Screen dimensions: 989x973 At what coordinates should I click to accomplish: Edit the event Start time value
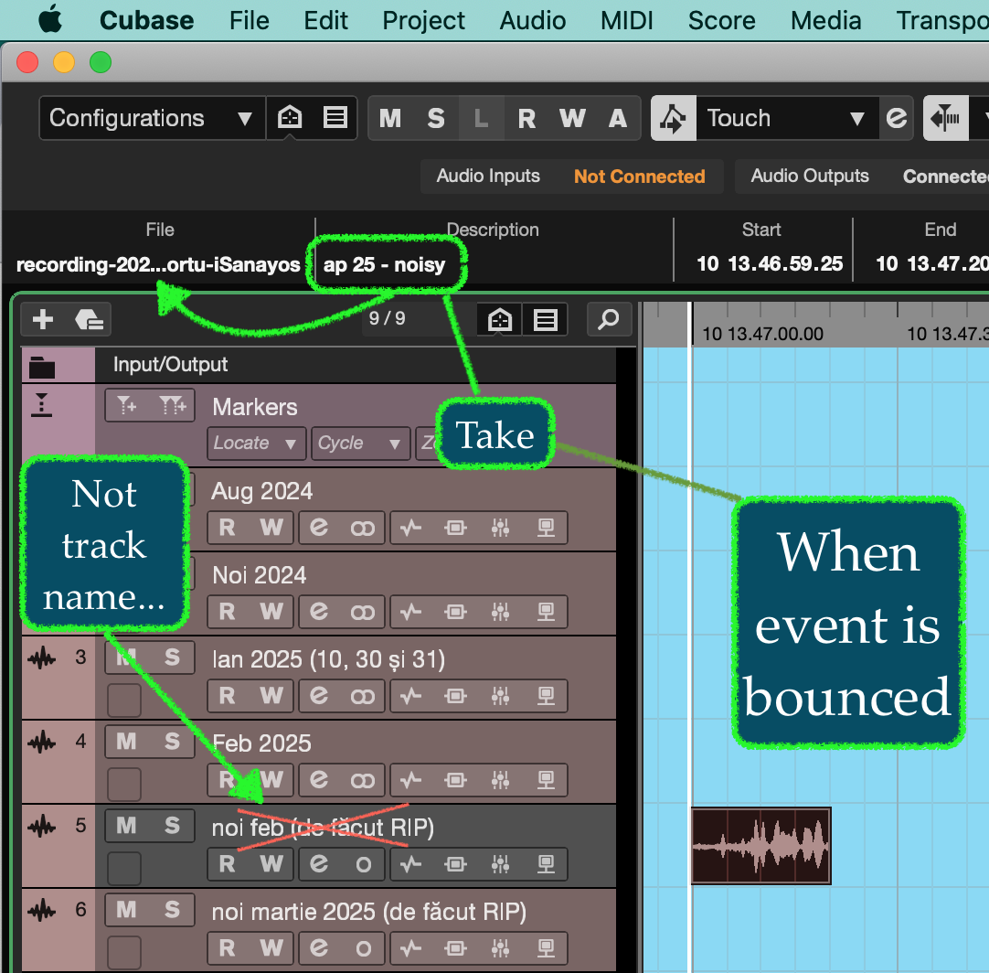(x=770, y=263)
